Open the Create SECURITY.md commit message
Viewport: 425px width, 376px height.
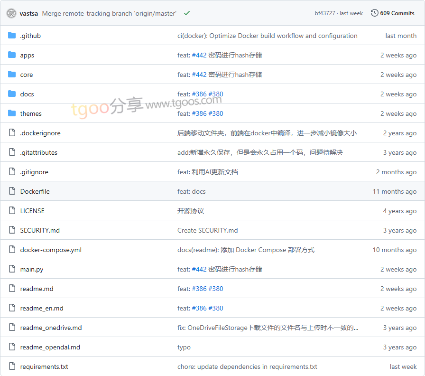coord(208,230)
